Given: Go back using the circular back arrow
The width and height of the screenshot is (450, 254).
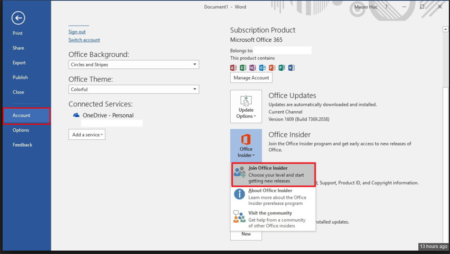Looking at the screenshot, I should (18, 18).
